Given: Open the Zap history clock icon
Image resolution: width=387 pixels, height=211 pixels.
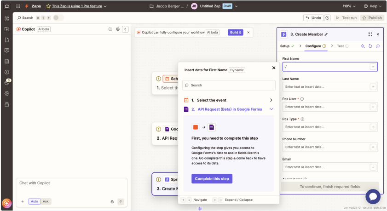Looking at the screenshot, I should [6, 72].
